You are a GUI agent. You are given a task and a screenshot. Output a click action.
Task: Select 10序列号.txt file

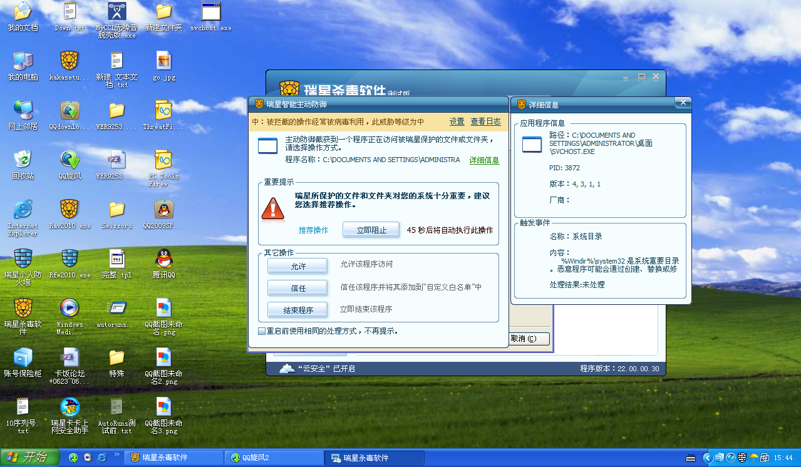tap(23, 416)
